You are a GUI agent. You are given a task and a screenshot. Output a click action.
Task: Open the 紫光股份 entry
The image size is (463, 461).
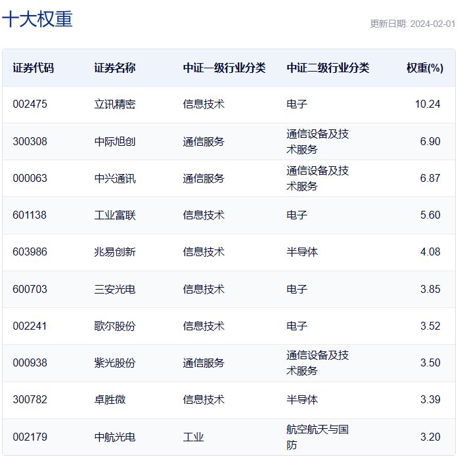coord(115,363)
